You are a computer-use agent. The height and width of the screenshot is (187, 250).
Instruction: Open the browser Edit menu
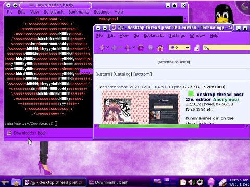(x=111, y=36)
